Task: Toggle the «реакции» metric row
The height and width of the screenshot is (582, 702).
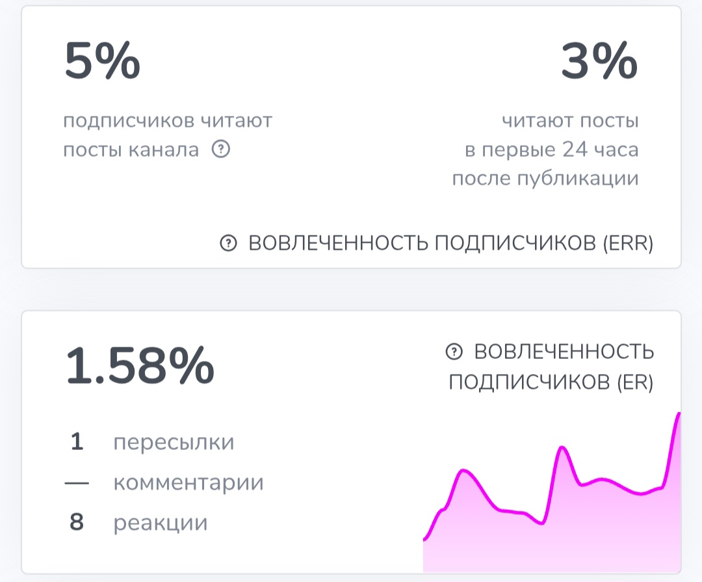Action: pyautogui.click(x=159, y=522)
